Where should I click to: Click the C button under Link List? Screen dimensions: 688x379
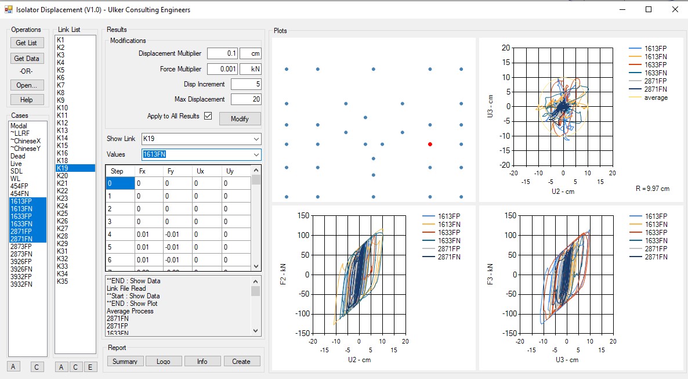pos(75,367)
